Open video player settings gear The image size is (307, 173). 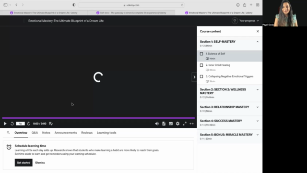coord(177,124)
